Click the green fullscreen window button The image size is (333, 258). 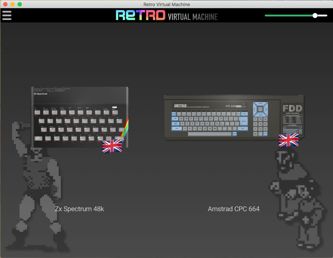(20, 4)
